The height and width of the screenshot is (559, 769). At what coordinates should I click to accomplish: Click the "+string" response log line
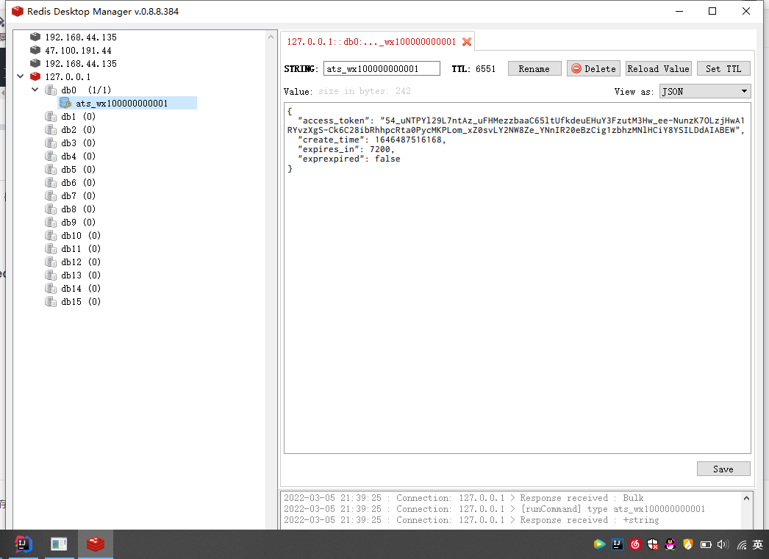[471, 520]
